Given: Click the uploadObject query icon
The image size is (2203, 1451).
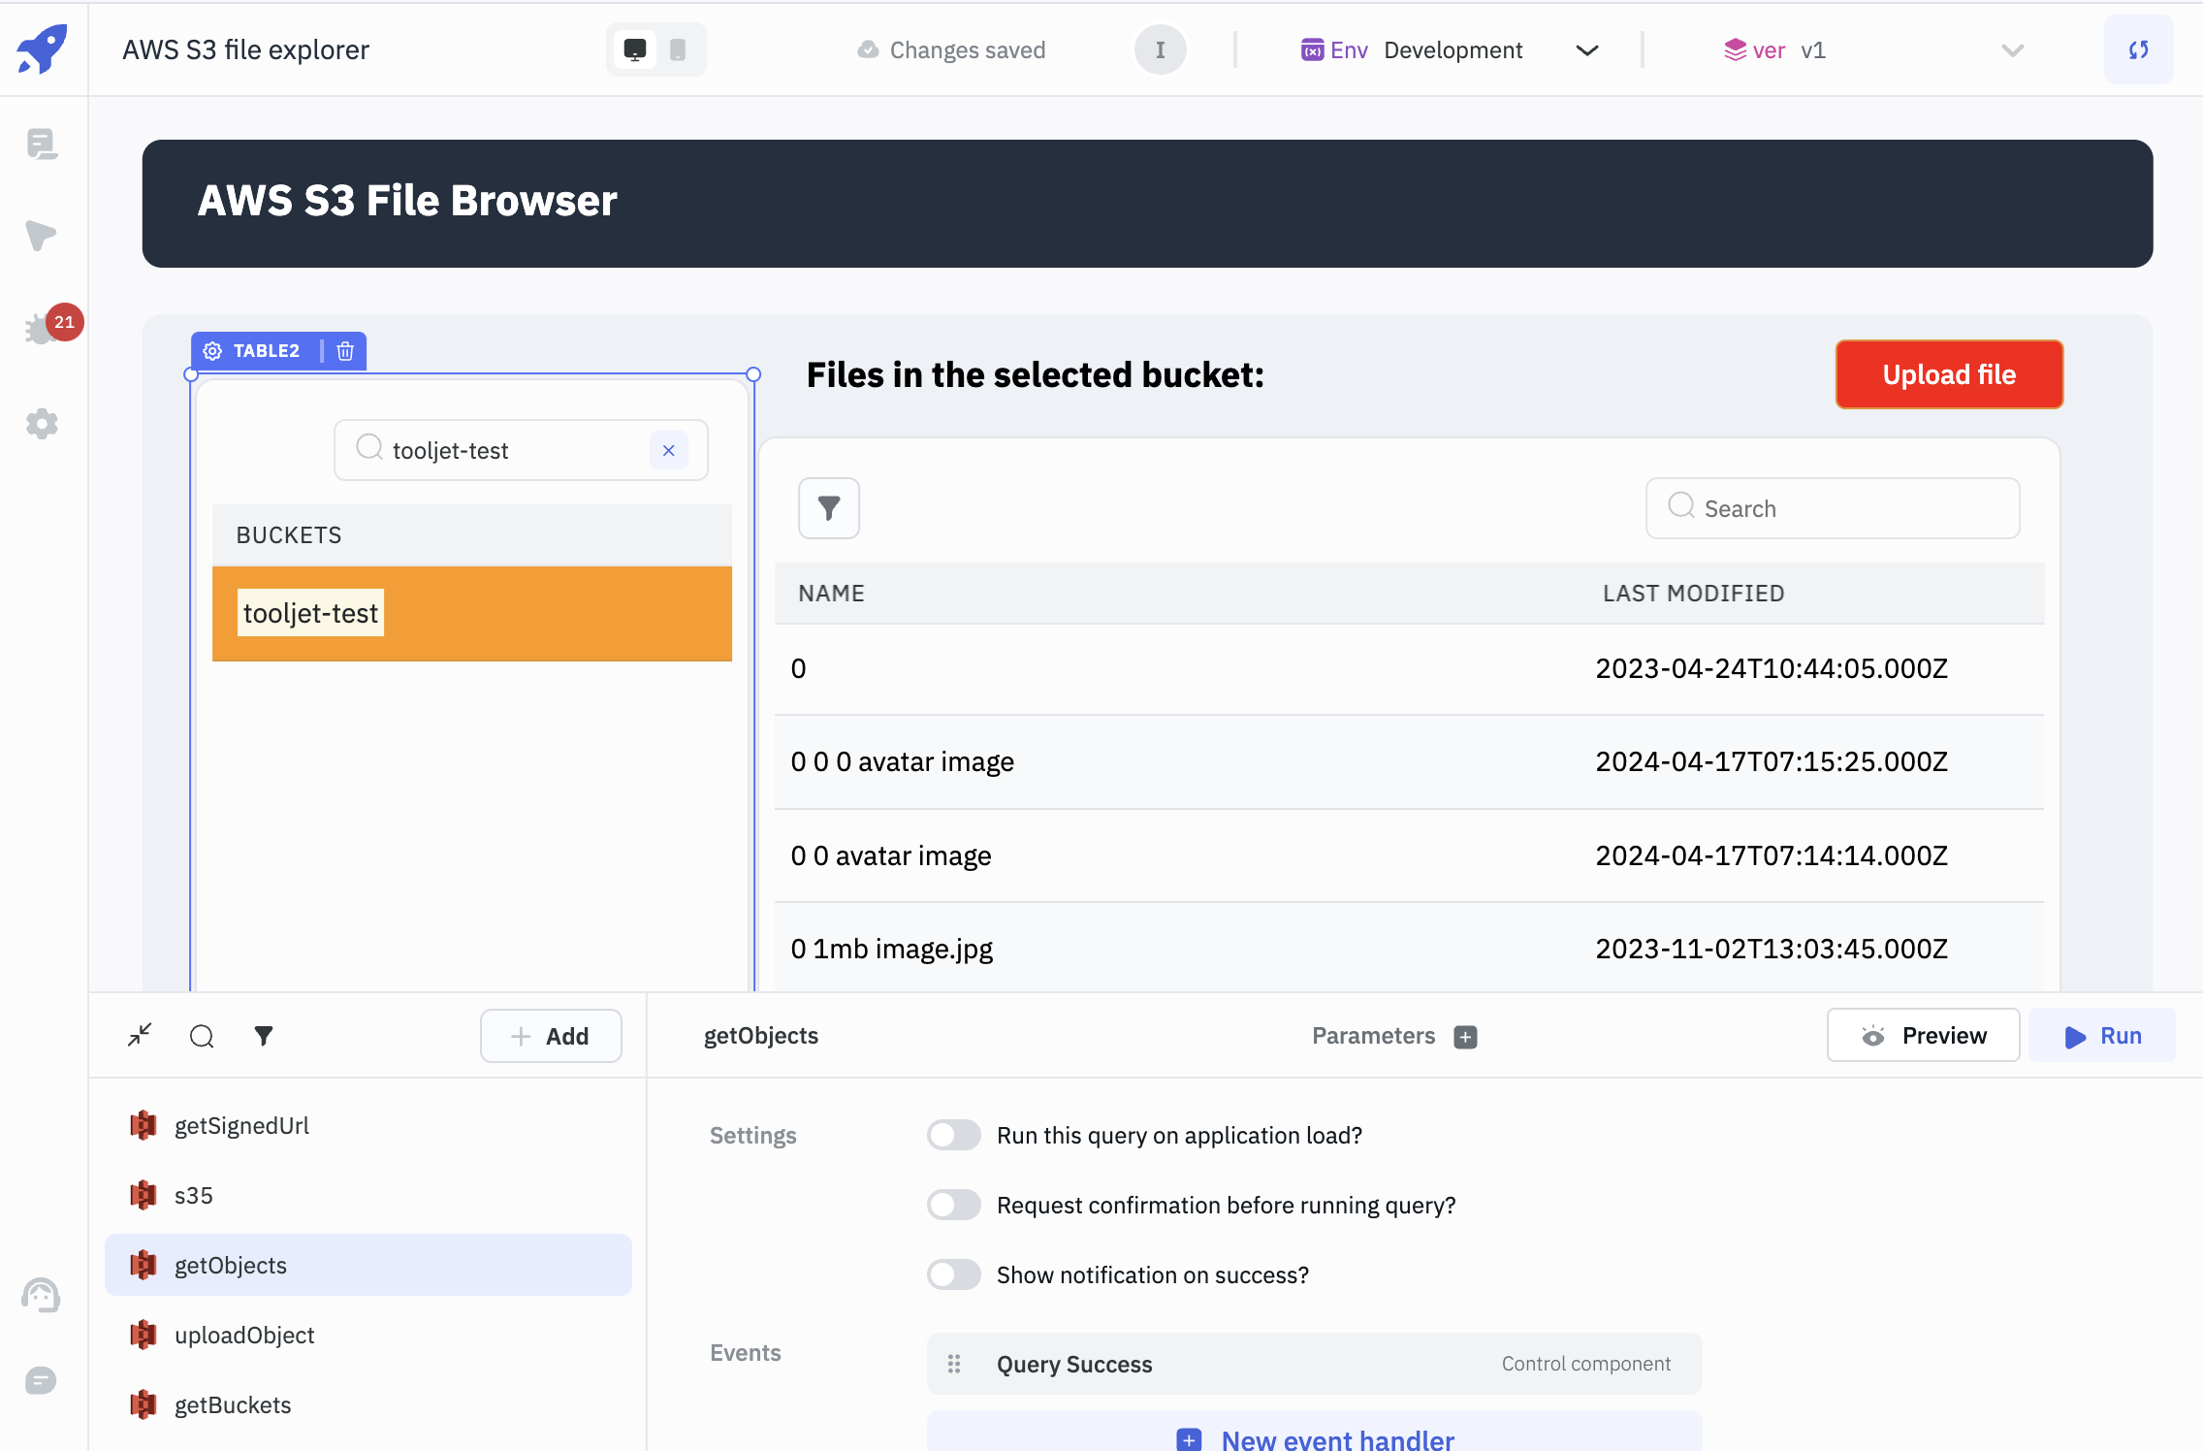Looking at the screenshot, I should point(144,1335).
